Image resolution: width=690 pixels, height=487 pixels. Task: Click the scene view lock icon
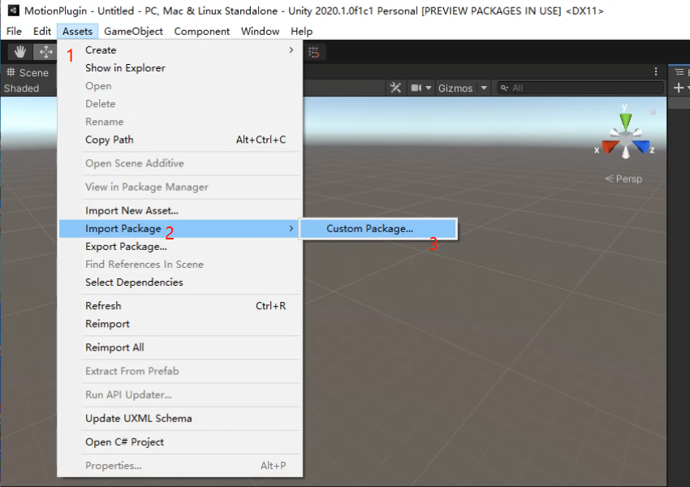[x=653, y=110]
